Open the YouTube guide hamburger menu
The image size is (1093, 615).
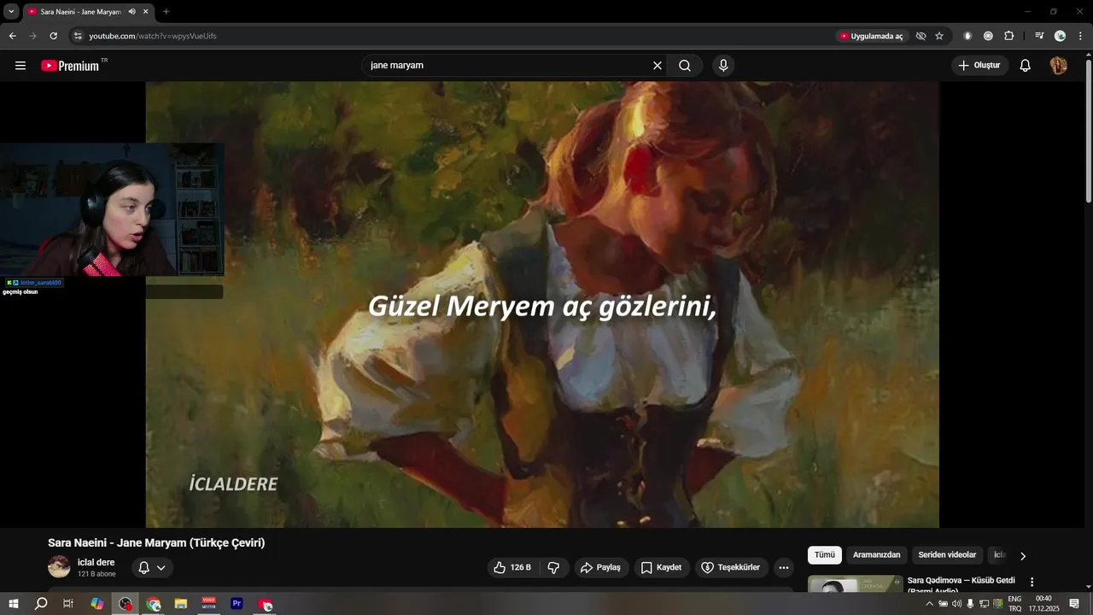pos(20,66)
